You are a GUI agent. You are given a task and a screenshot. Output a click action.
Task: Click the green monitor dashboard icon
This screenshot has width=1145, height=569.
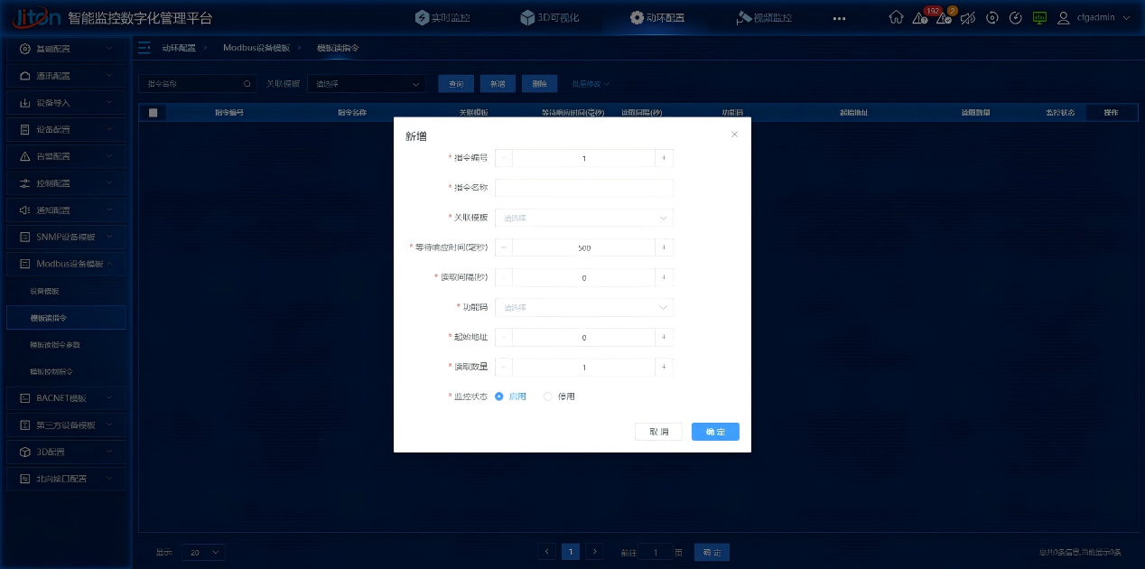[x=1039, y=18]
